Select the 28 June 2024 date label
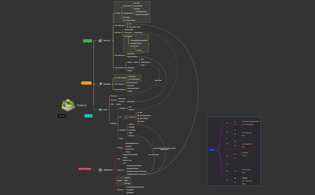315x195 pixels. 62,116
